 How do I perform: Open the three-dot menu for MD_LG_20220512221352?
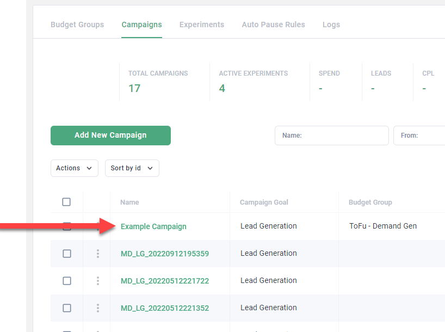(98, 308)
